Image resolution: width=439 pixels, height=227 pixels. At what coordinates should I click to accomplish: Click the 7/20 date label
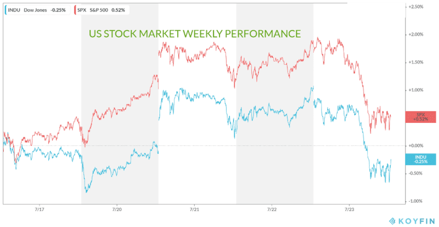click(117, 209)
